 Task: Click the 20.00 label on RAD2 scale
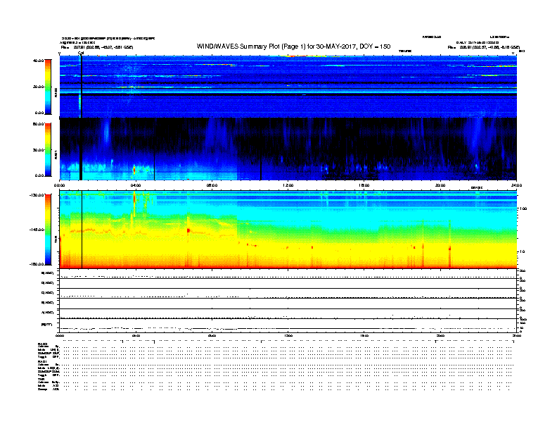click(38, 87)
